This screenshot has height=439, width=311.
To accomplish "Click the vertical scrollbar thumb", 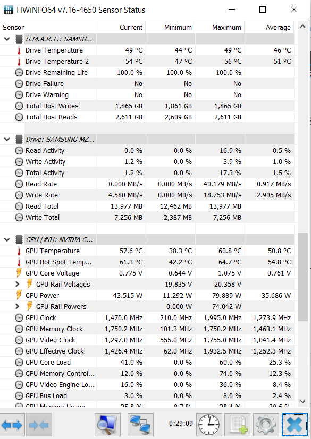I will pyautogui.click(x=302, y=277).
